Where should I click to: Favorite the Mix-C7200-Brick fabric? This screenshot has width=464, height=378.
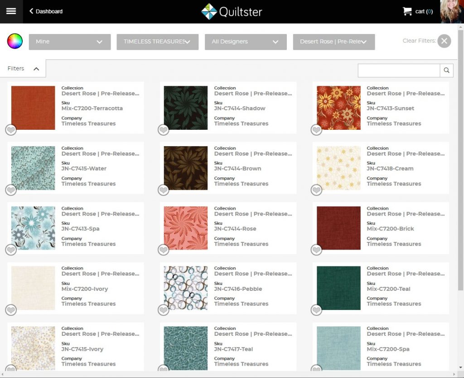316,250
